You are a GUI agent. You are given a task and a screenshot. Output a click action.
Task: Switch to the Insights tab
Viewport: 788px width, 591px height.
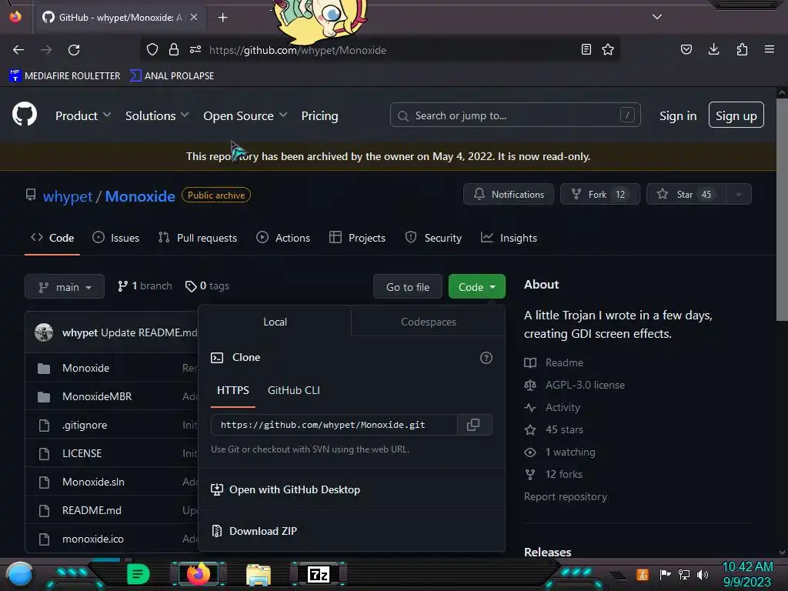click(509, 238)
